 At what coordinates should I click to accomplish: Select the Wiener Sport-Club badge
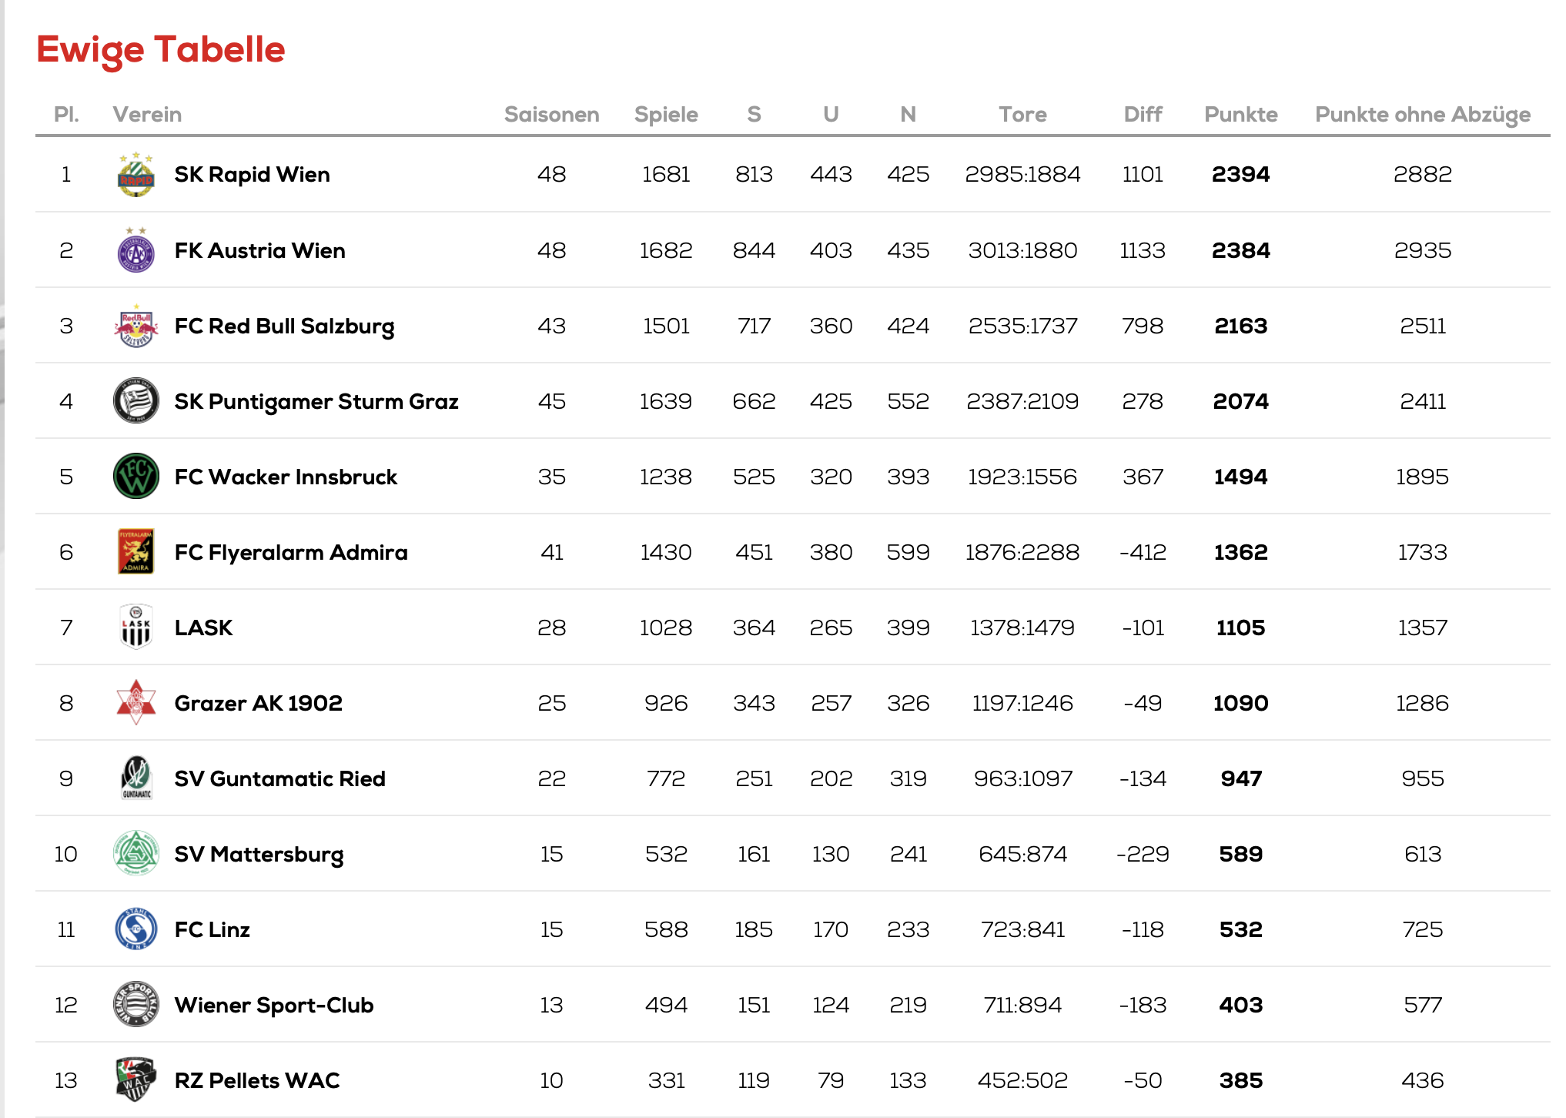(136, 1004)
